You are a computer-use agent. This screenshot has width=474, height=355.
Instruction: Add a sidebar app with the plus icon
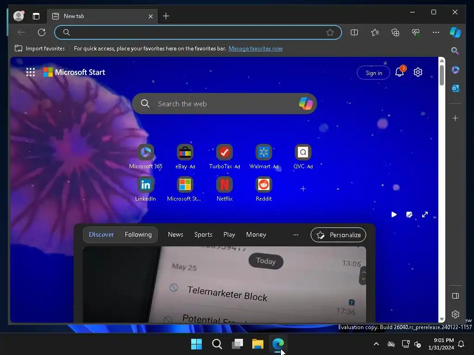coord(455,118)
